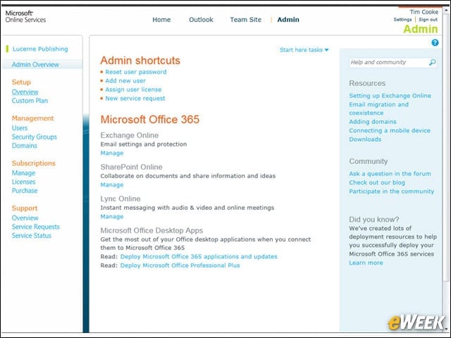
Task: Click Ask a question in the forum
Action: point(390,174)
